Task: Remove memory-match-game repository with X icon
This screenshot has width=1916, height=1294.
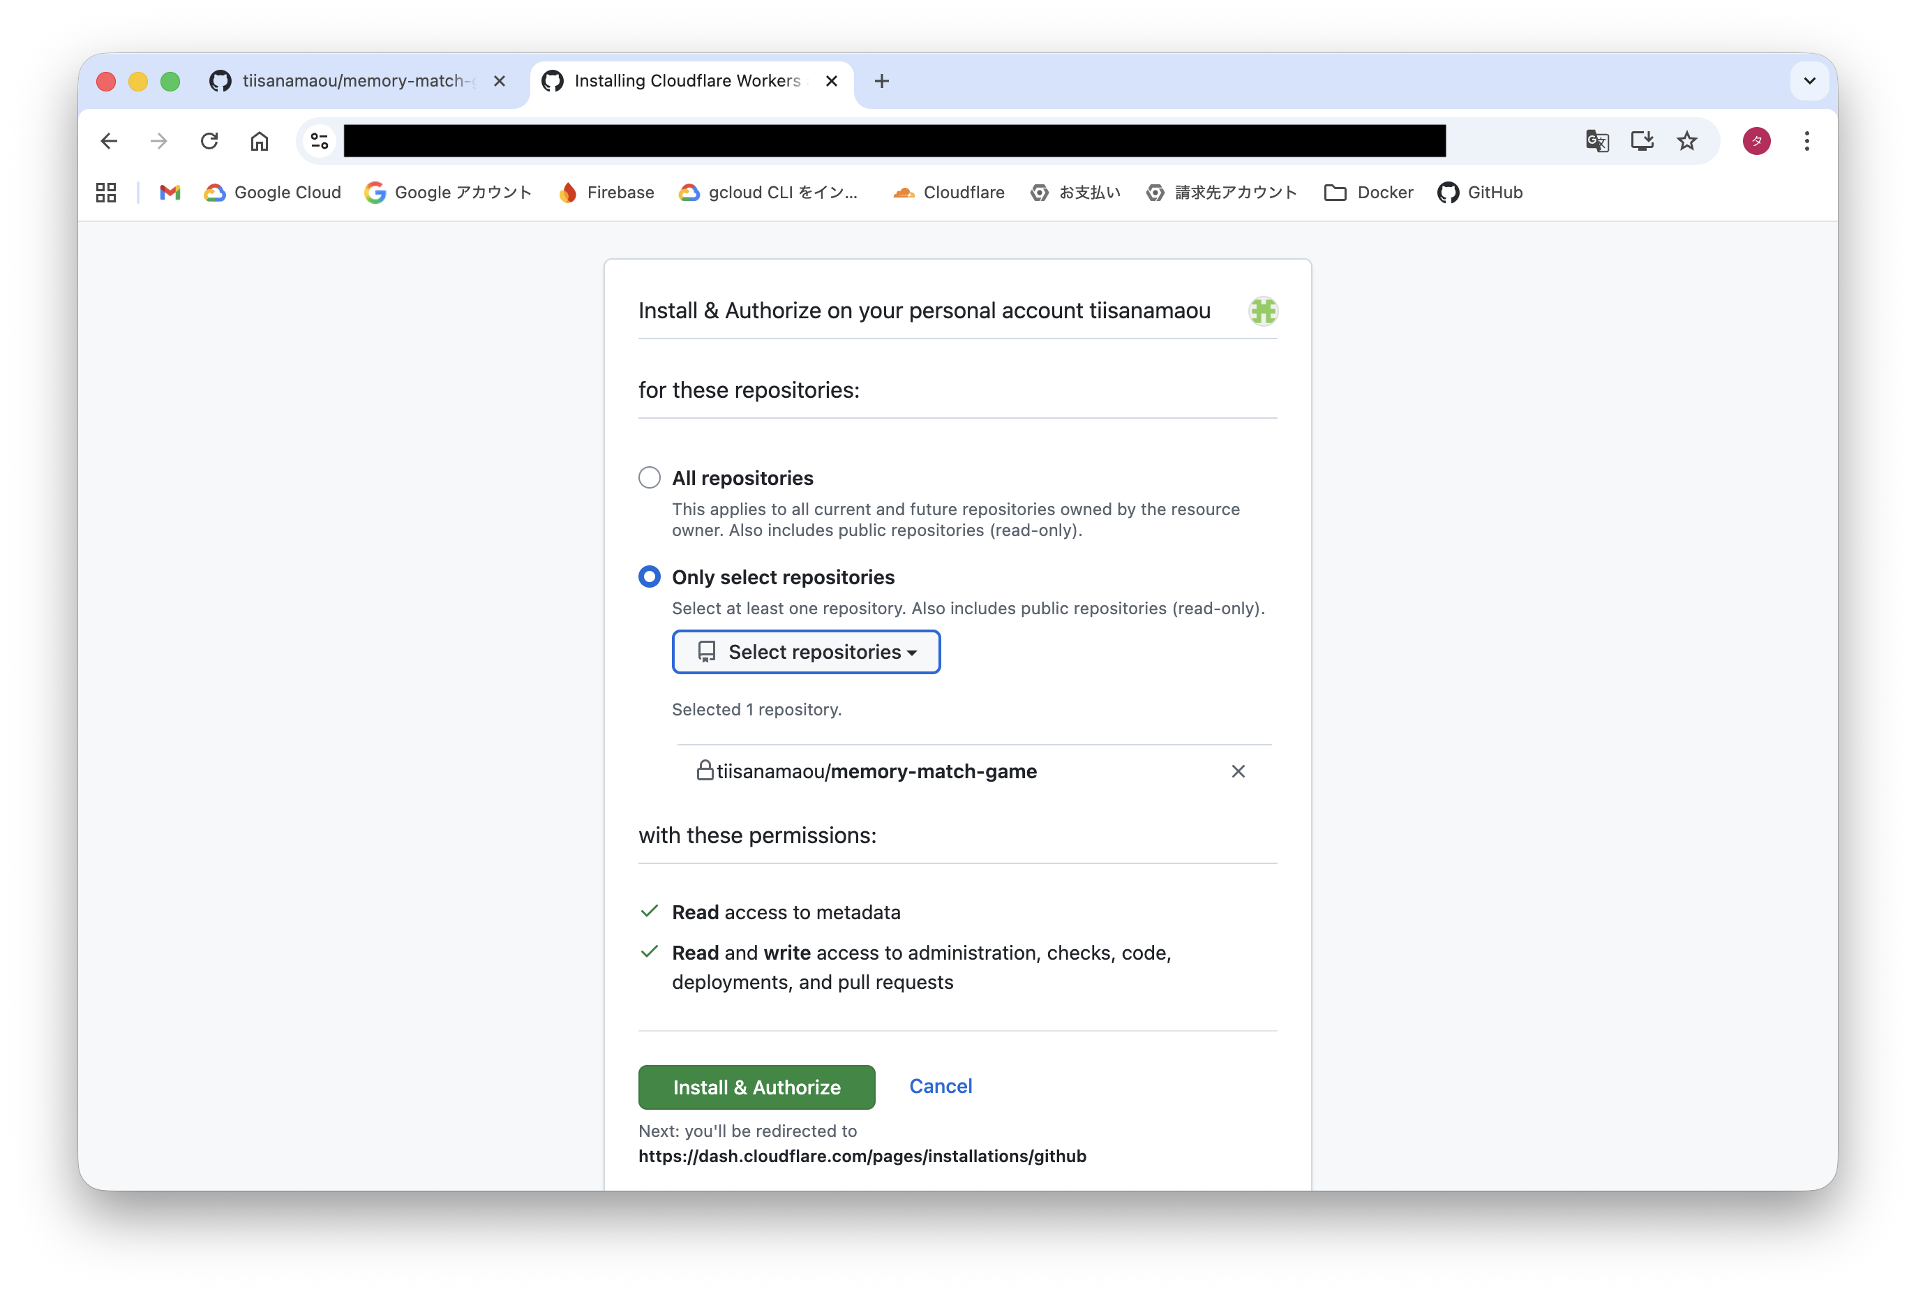Action: (1238, 771)
